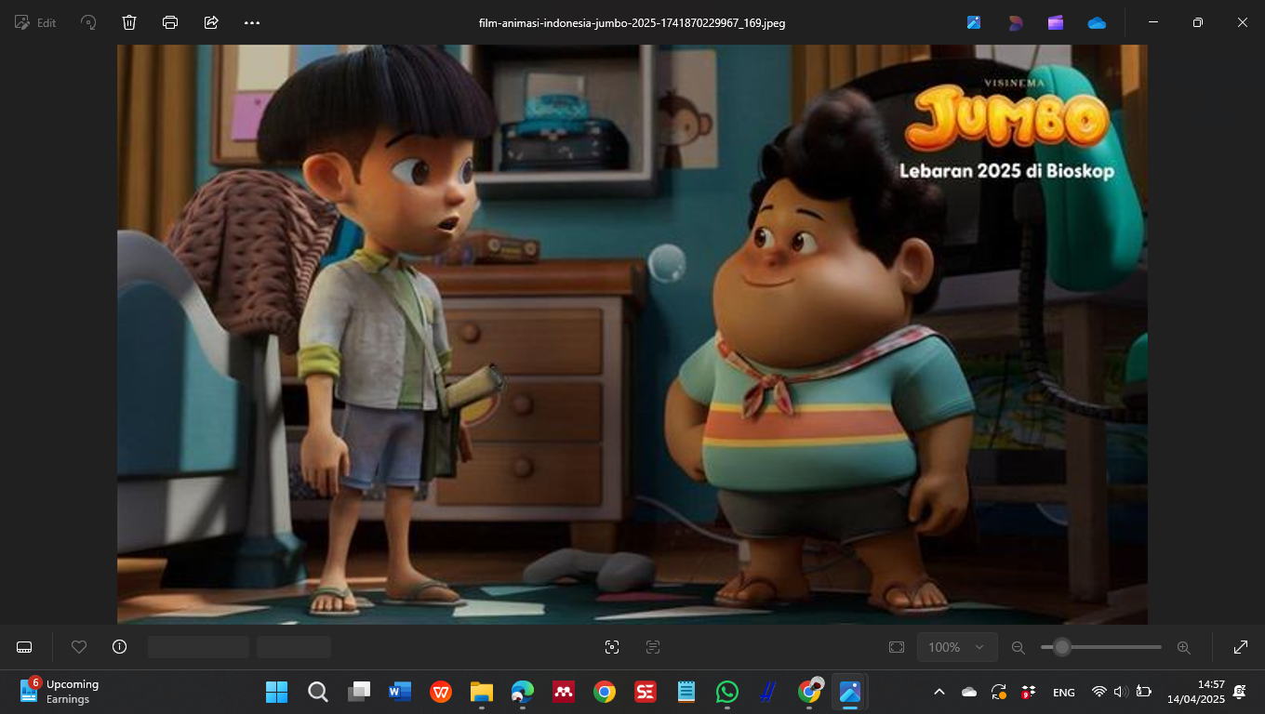Switch the ENG input language indicator
Viewport: 1265px width, 714px height.
tap(1064, 692)
